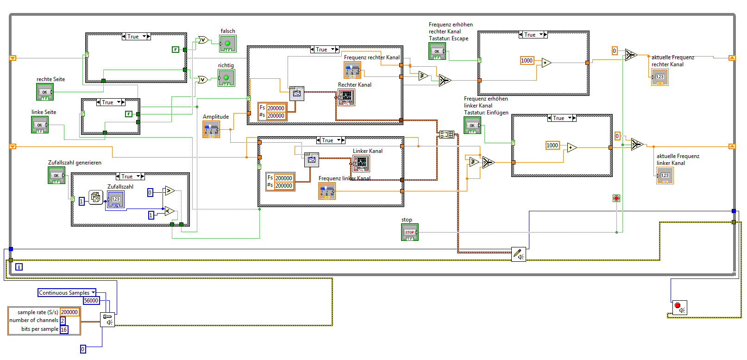Click the 'richtig' green LED indicator
Image resolution: width=747 pixels, height=360 pixels.
coord(226,78)
